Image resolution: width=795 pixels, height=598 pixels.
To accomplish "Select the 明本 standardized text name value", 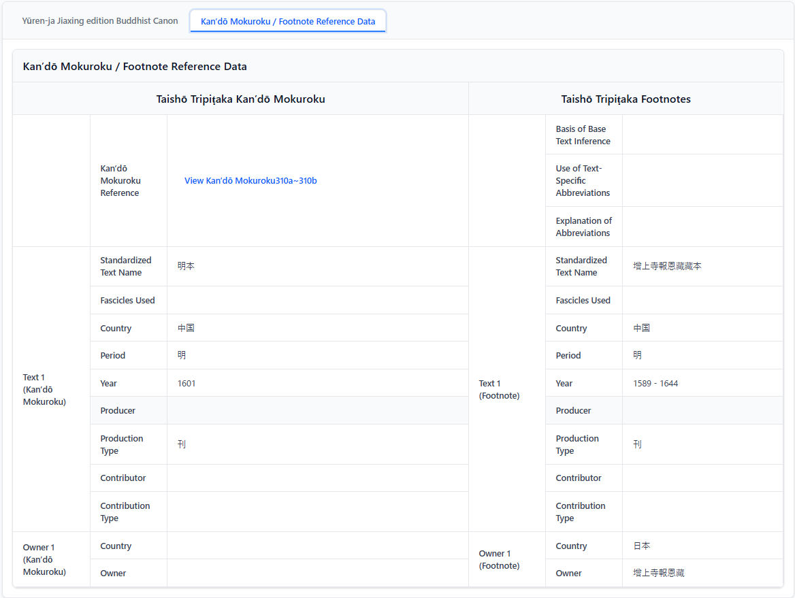I will [186, 267].
